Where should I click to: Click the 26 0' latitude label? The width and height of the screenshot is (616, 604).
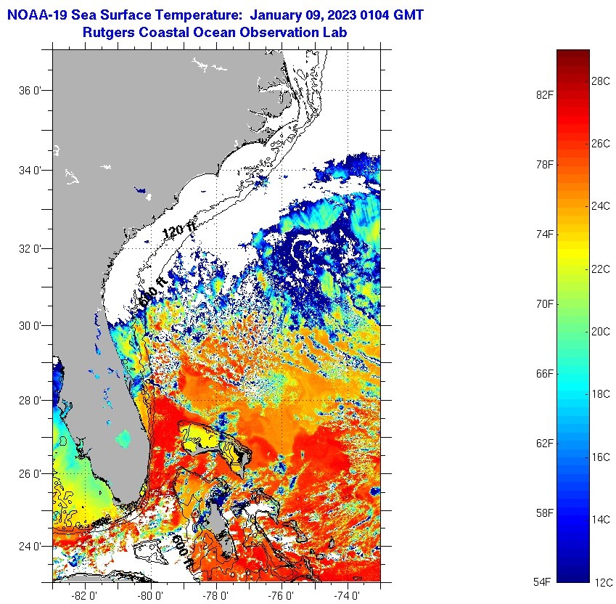point(30,474)
